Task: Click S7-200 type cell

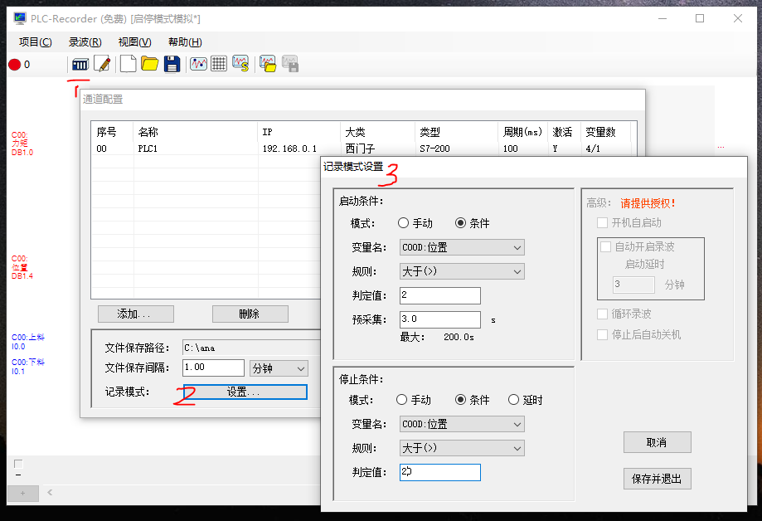Action: coord(435,149)
